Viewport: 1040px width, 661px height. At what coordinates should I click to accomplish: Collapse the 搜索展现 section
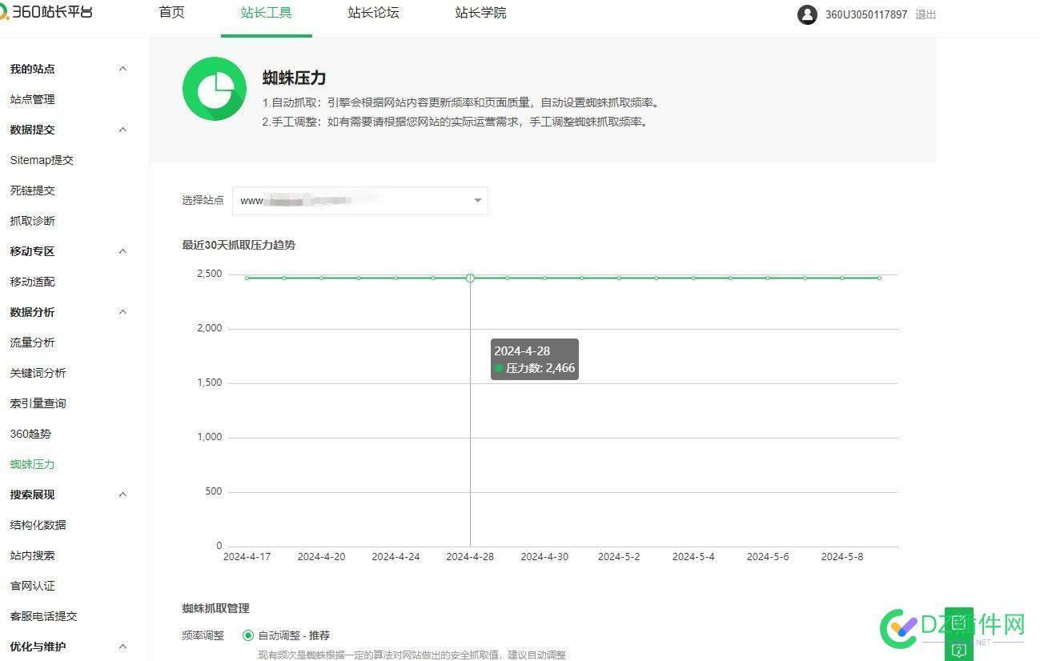tap(122, 495)
